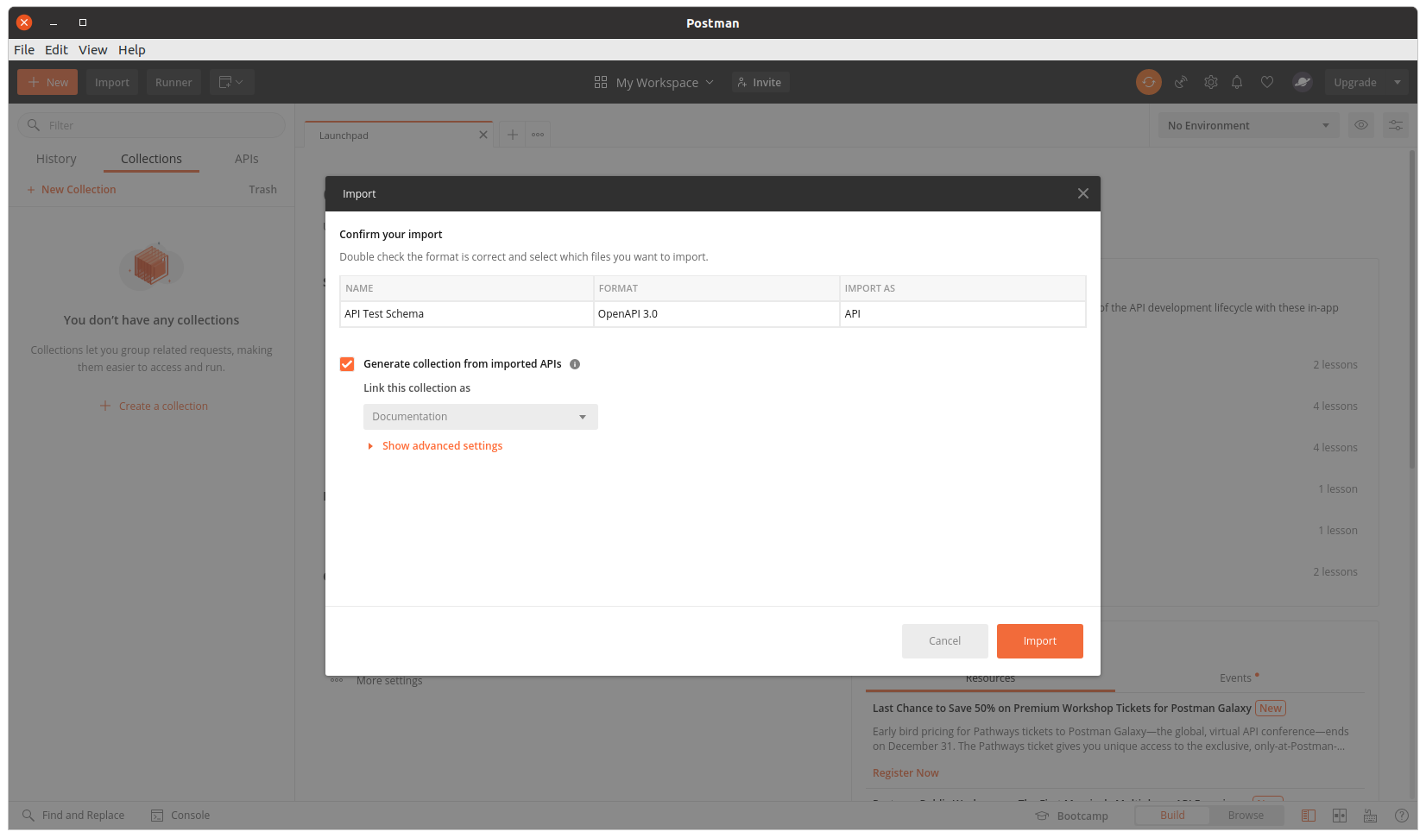Close the Import dialog with X
Image resolution: width=1426 pixels, height=838 pixels.
(1083, 193)
